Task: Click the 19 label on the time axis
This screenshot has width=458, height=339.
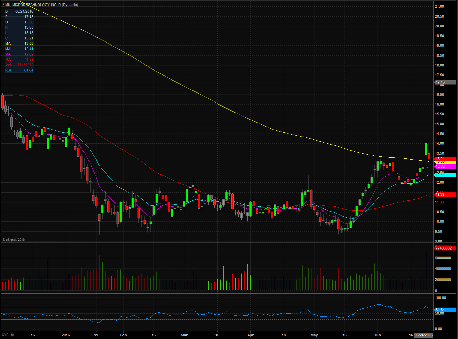Action: click(96, 335)
